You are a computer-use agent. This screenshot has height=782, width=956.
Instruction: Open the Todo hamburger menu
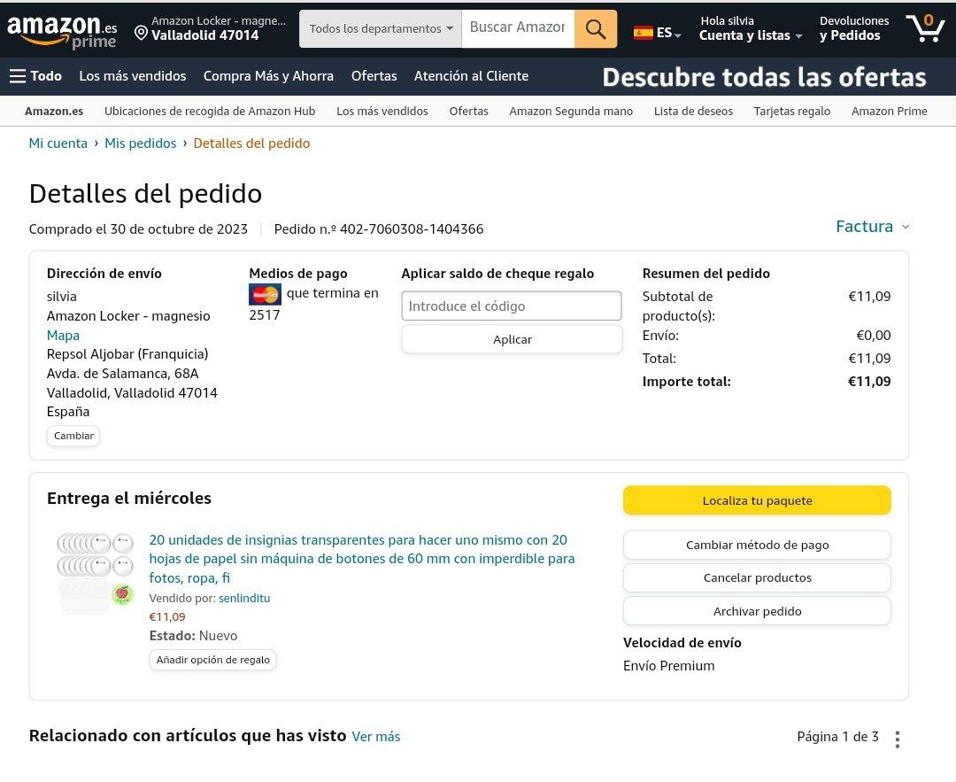(35, 76)
